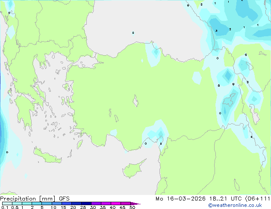The image size is (271, 209).
Task: Click legend scale label "10"
Action: (x=53, y=207)
